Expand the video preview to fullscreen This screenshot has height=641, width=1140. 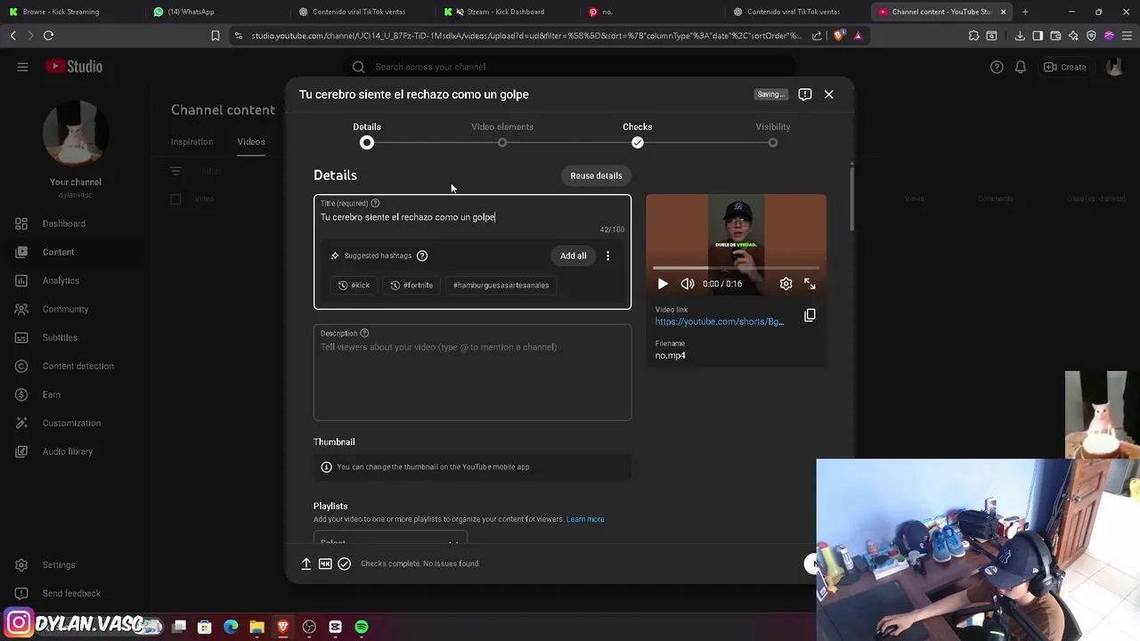click(x=810, y=284)
